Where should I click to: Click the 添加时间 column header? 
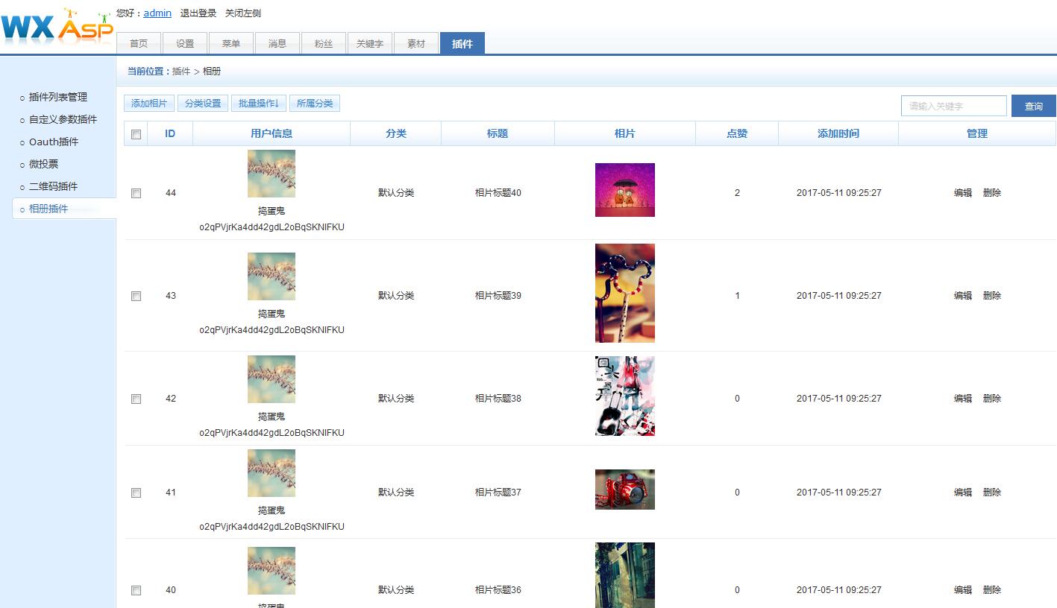point(838,133)
